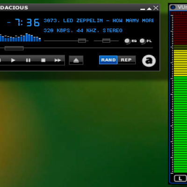Click the blue spectrum analyzer visualization

pyautogui.click(x=20, y=37)
